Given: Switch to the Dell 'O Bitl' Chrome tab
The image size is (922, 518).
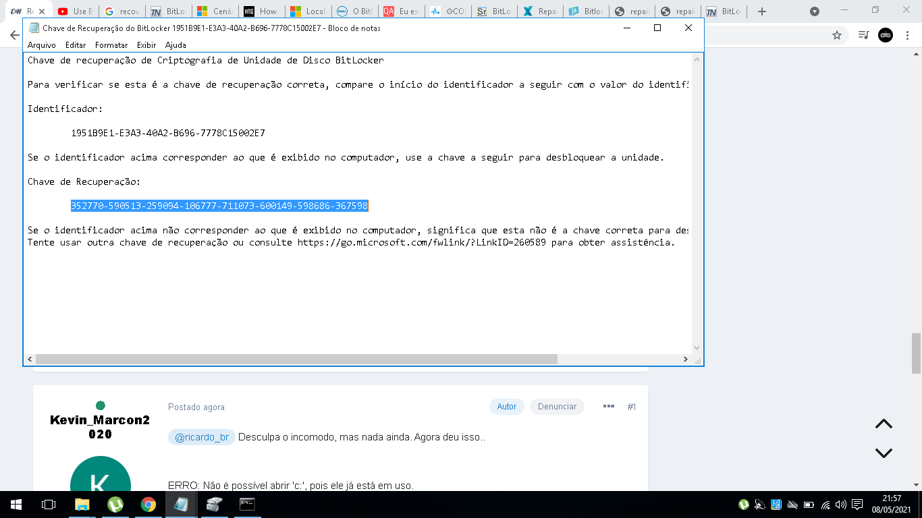Looking at the screenshot, I should pyautogui.click(x=354, y=11).
